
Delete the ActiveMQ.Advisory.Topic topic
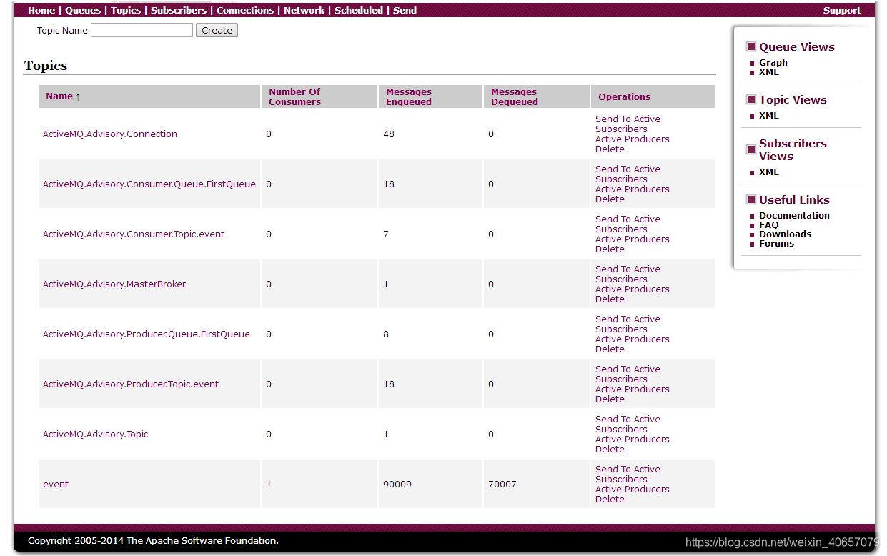610,450
